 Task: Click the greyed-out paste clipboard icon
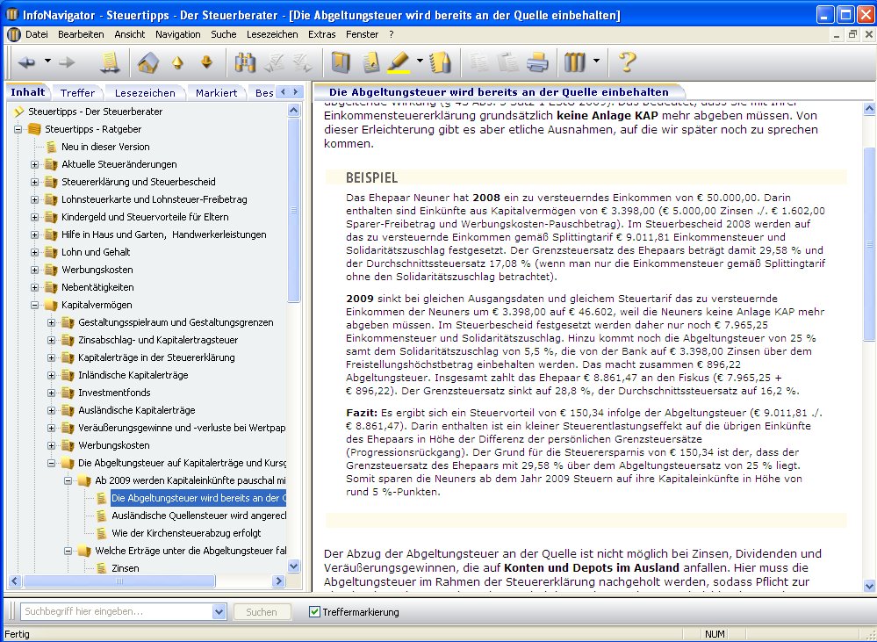pyautogui.click(x=508, y=62)
